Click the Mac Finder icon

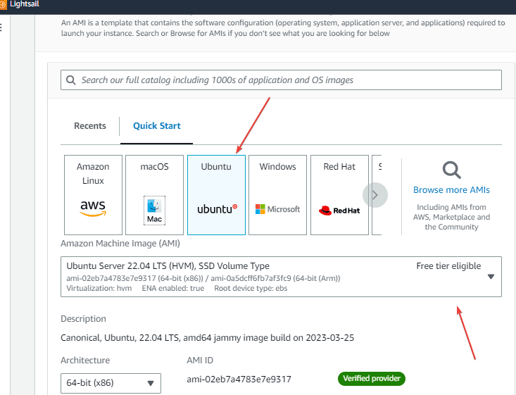(154, 211)
